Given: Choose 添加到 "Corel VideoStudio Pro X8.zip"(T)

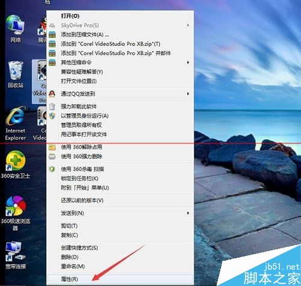Looking at the screenshot, I should 120,44.
